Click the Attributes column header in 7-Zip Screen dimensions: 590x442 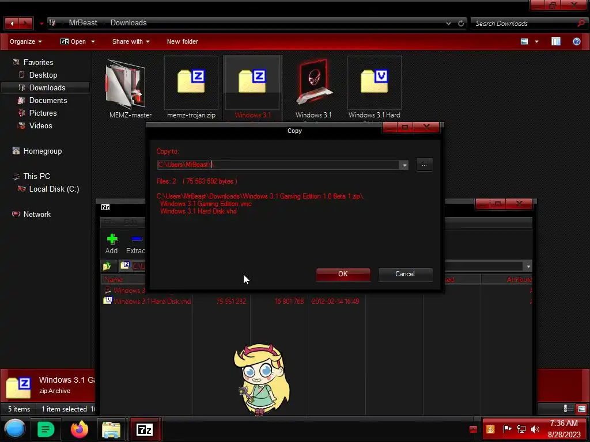point(519,280)
